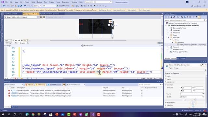Image resolution: width=208 pixels, height=117 pixels.
Task: Click the Local Machine run button
Action: tap(64, 6)
